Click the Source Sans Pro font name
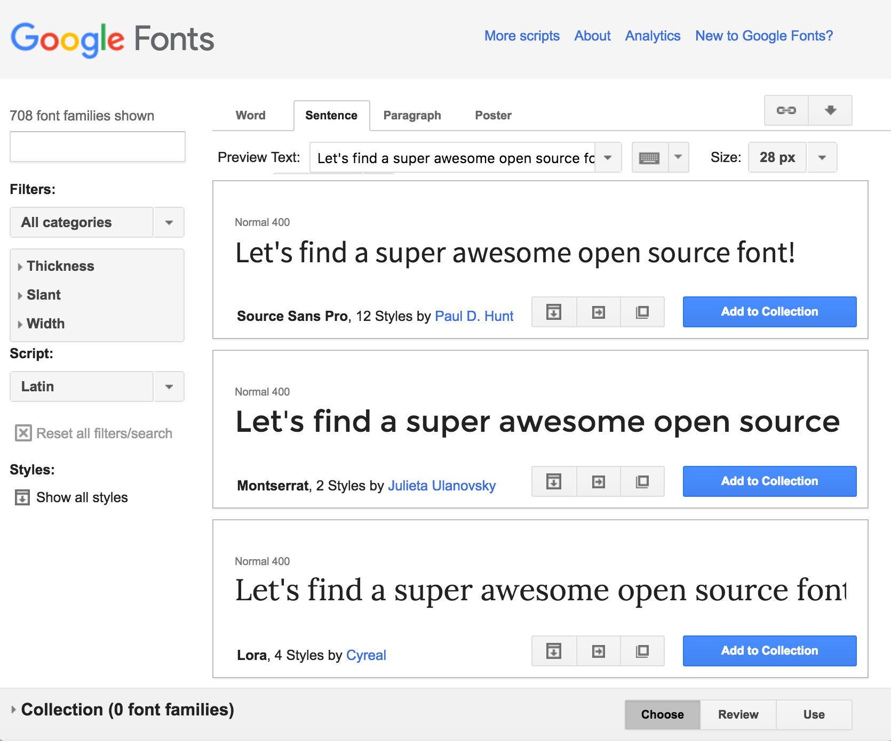This screenshot has height=741, width=891. pyautogui.click(x=292, y=316)
